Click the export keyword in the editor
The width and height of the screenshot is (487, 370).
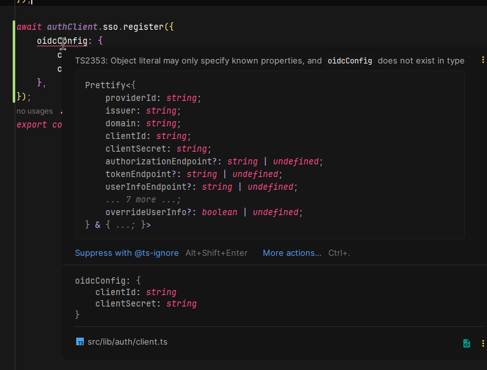(32, 124)
